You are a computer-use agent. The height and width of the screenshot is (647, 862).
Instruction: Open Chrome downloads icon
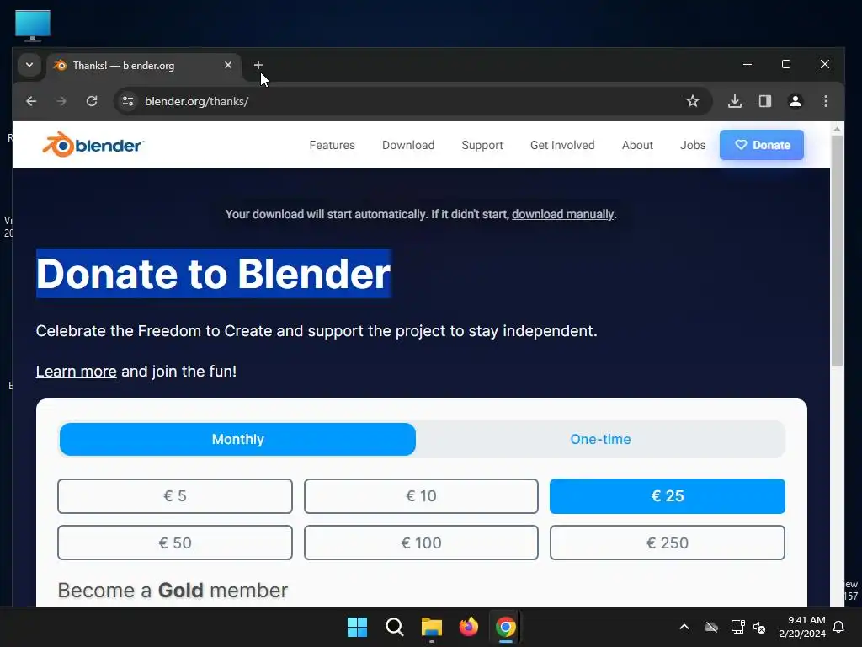pos(734,101)
